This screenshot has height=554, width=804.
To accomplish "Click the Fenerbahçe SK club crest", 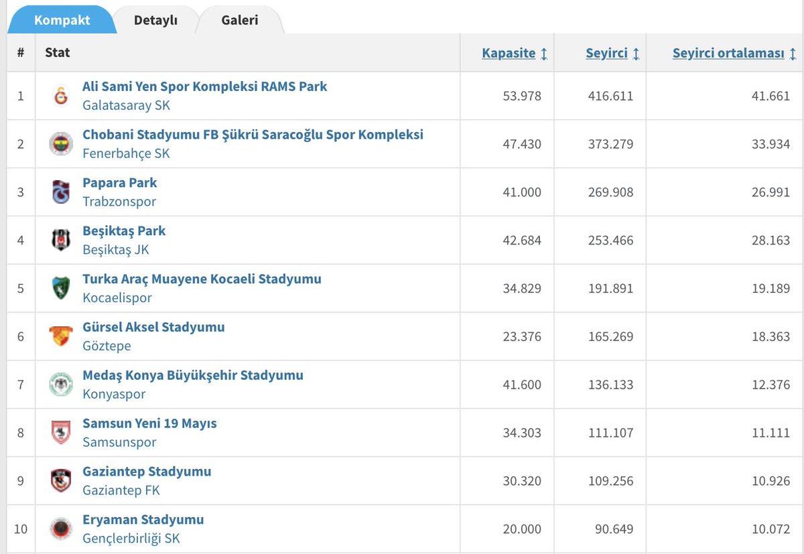I will point(60,144).
